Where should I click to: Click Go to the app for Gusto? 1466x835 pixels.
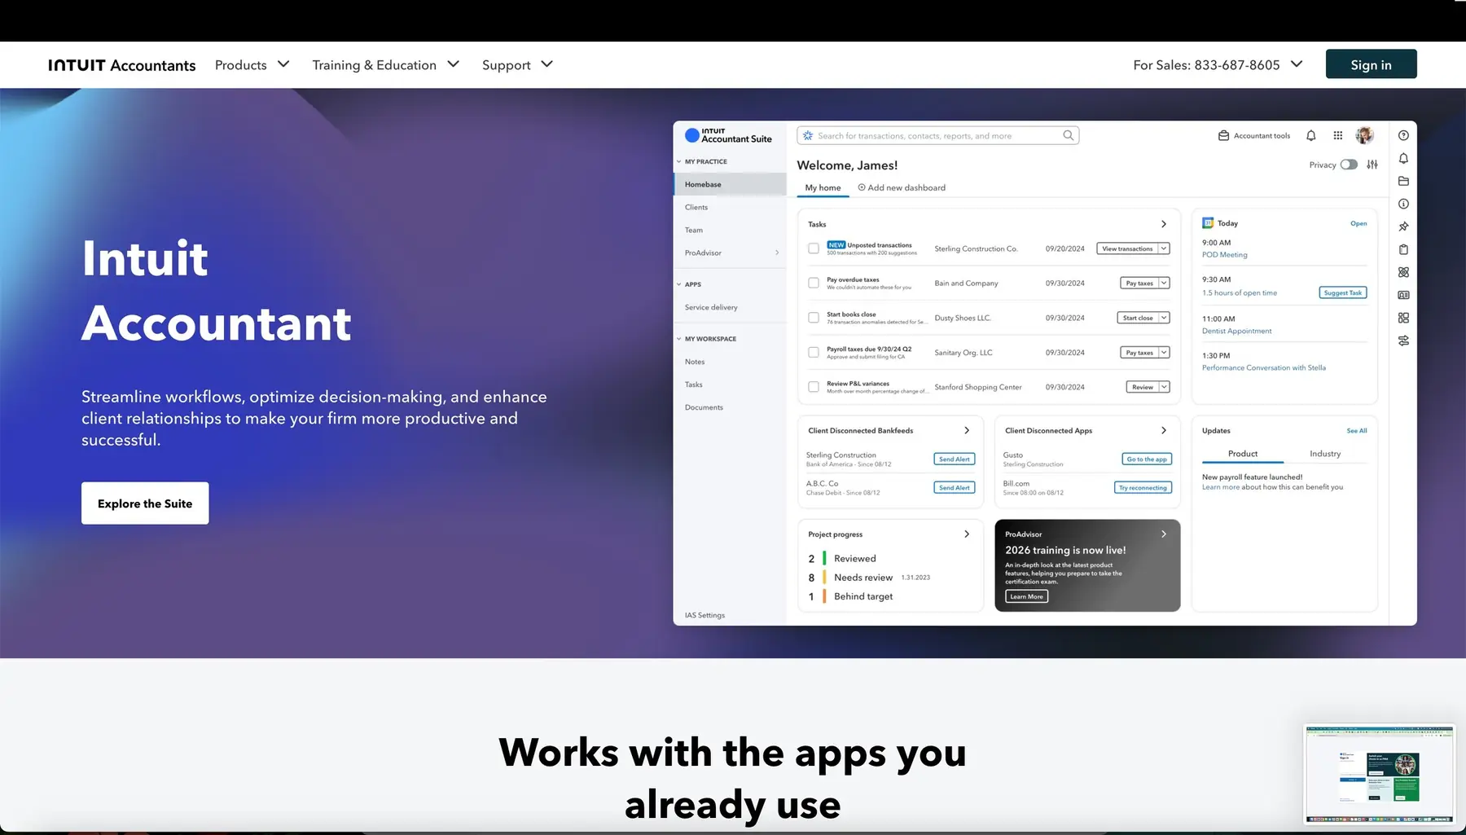click(1147, 459)
